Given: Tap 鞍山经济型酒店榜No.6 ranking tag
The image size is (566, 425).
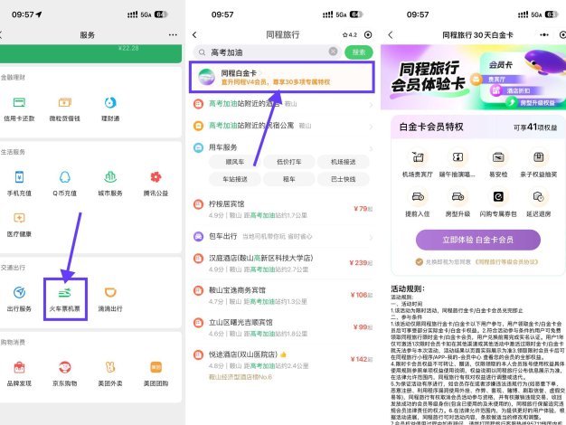Looking at the screenshot, I should click(241, 377).
